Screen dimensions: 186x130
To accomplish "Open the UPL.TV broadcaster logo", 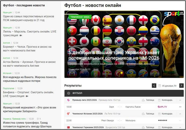I will (162, 107).
